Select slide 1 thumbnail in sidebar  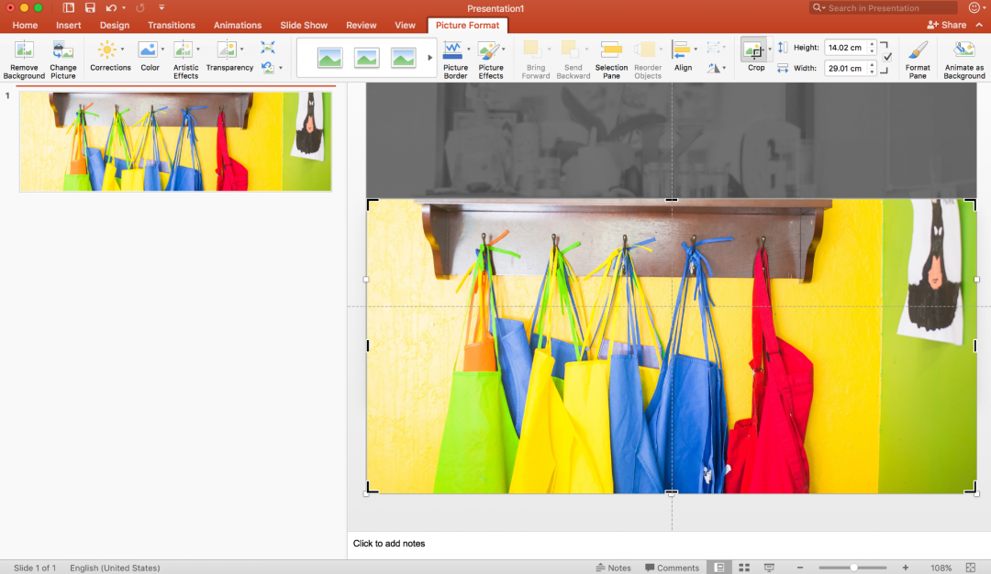pos(175,141)
